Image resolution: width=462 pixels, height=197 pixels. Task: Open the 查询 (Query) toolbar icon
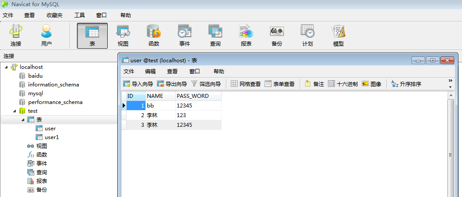pos(215,36)
